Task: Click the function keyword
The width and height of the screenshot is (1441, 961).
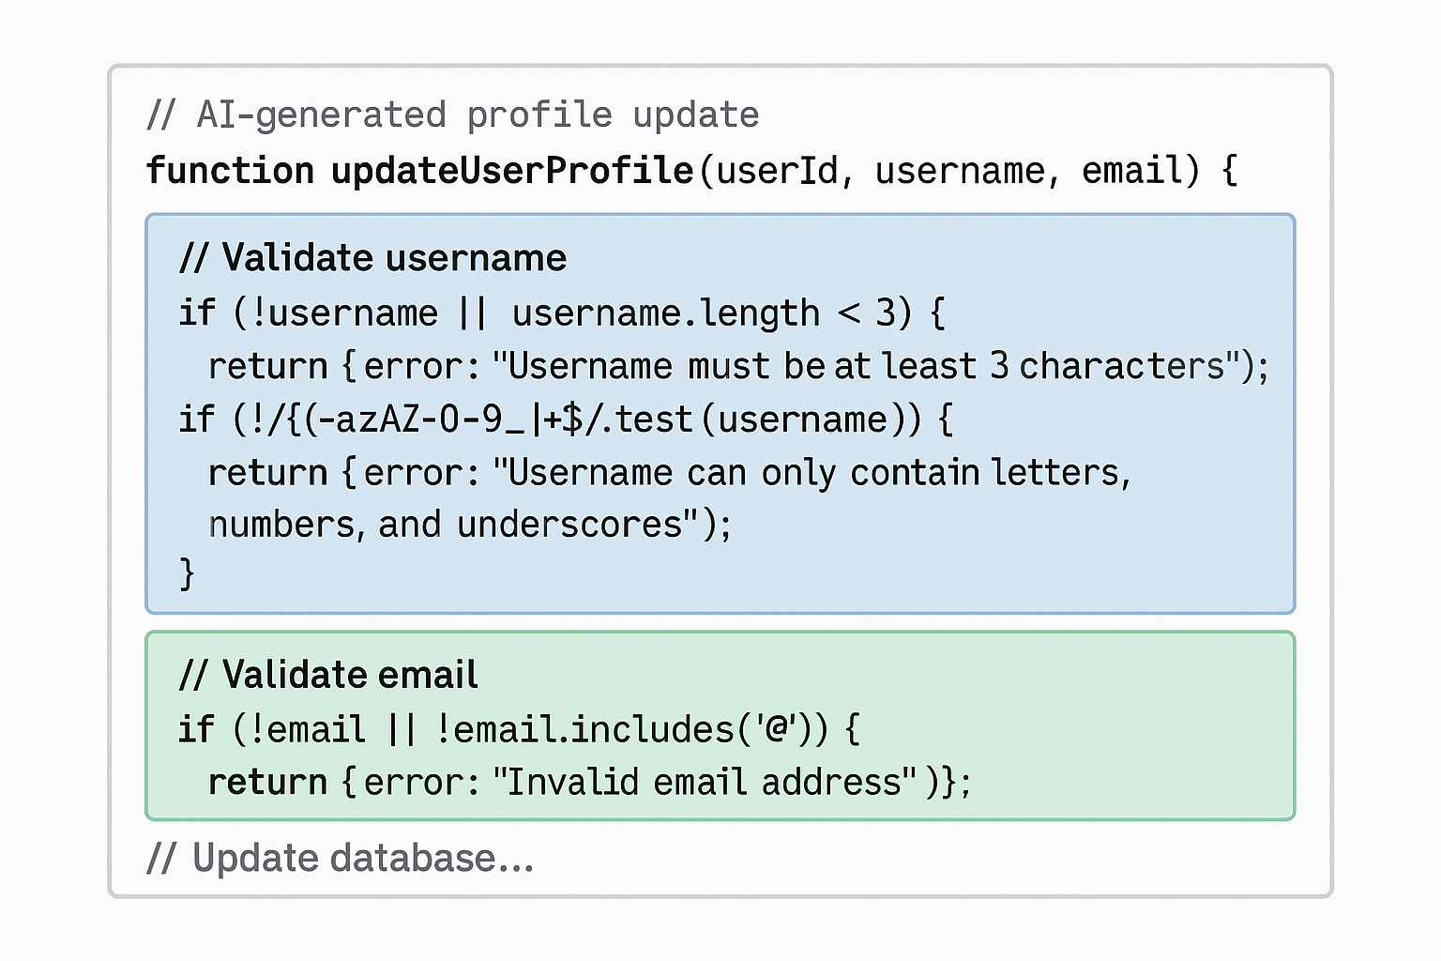Action: (x=230, y=172)
